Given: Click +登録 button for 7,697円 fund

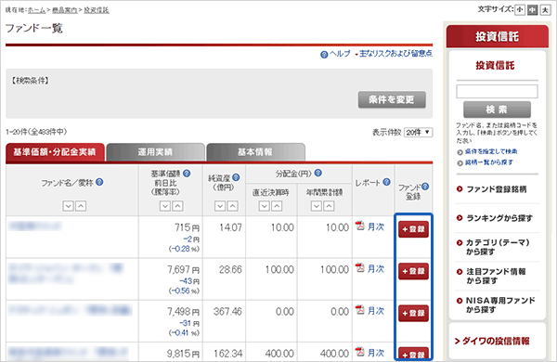Looking at the screenshot, I should [x=413, y=271].
